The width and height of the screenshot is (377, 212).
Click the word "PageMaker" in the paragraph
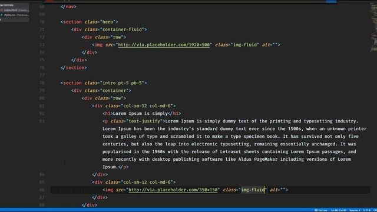tap(266, 160)
